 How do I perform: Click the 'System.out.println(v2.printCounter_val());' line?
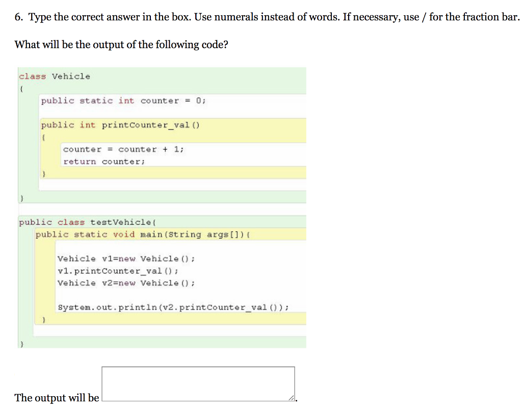173,308
